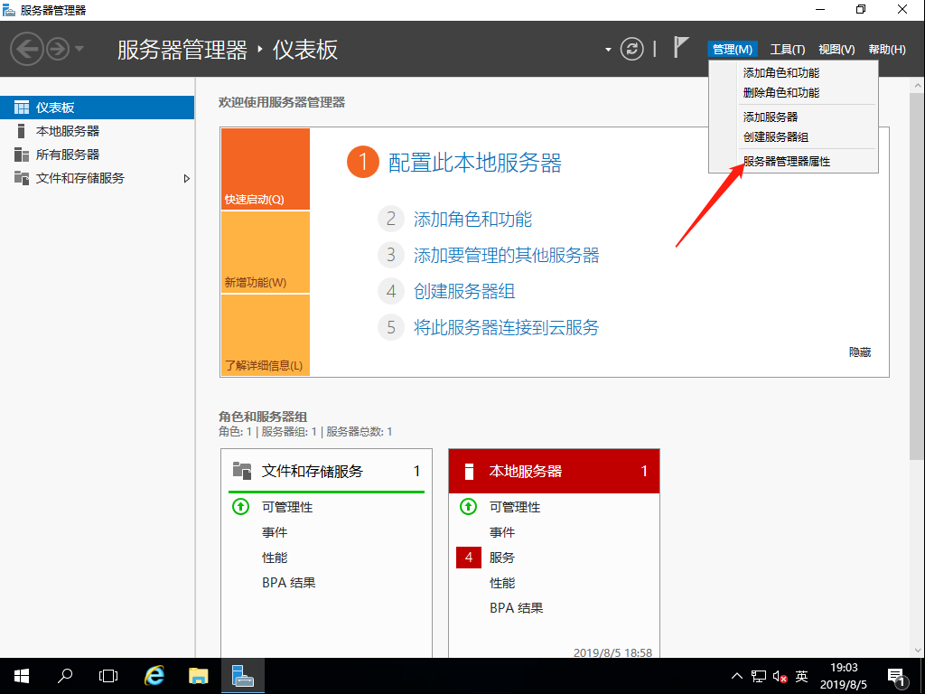
Task: Click the 本地服务器 sidebar server icon
Action: click(22, 131)
